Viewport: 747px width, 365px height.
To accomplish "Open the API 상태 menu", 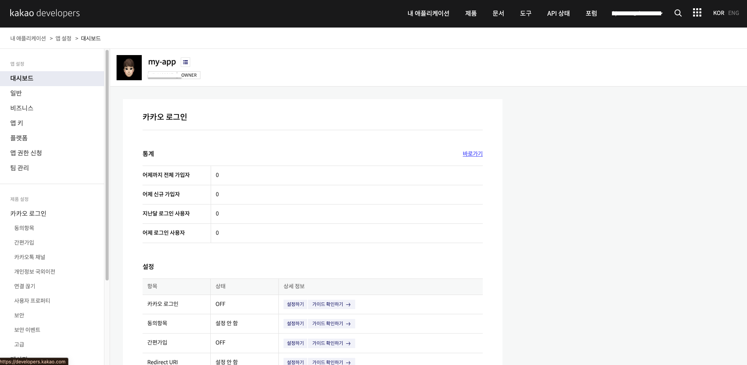I will 558,13.
